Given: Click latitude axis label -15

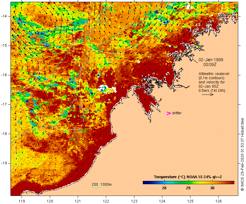Looking at the screenshot, I should (4, 46).
